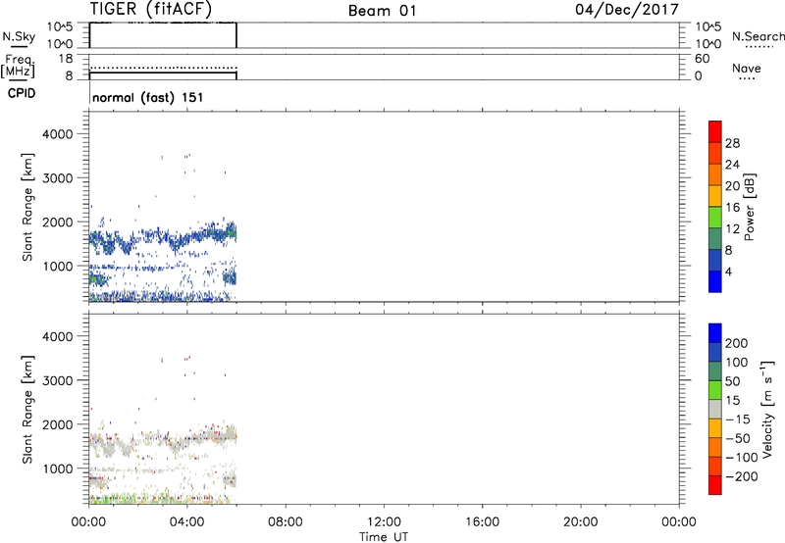Click the N.Sky axis label
This screenshot has height=543, width=785.
(19, 36)
